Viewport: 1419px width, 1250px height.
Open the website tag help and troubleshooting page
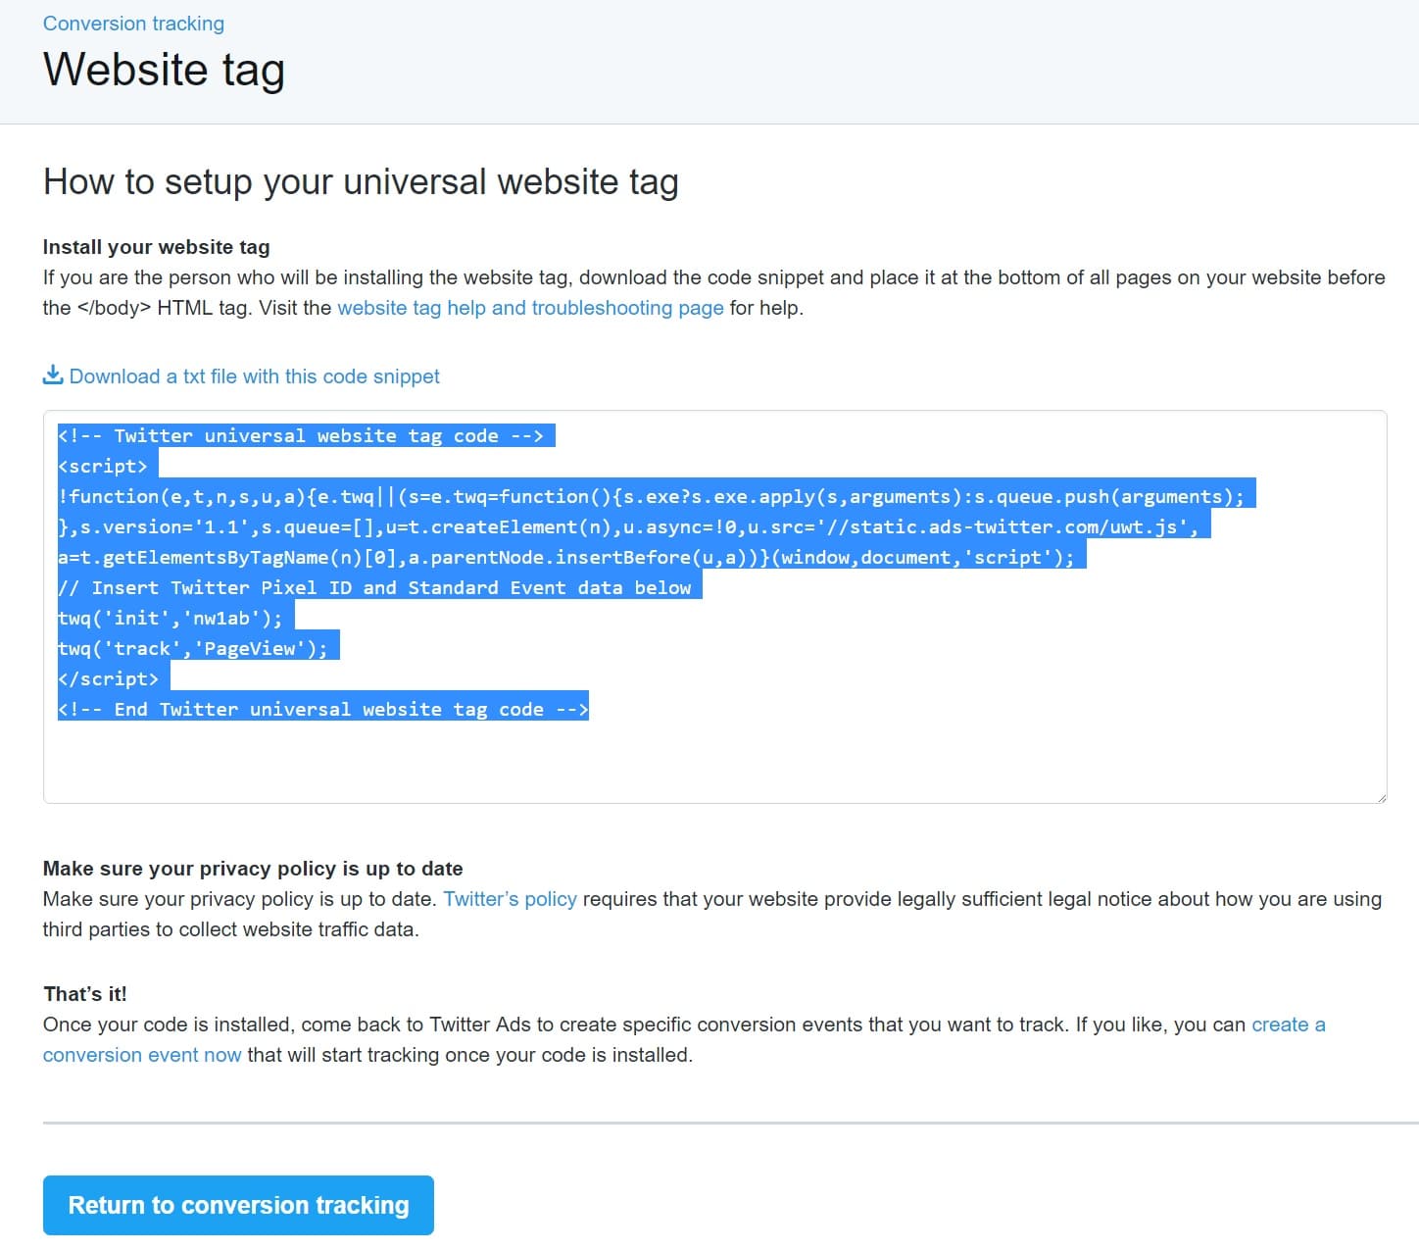click(530, 307)
